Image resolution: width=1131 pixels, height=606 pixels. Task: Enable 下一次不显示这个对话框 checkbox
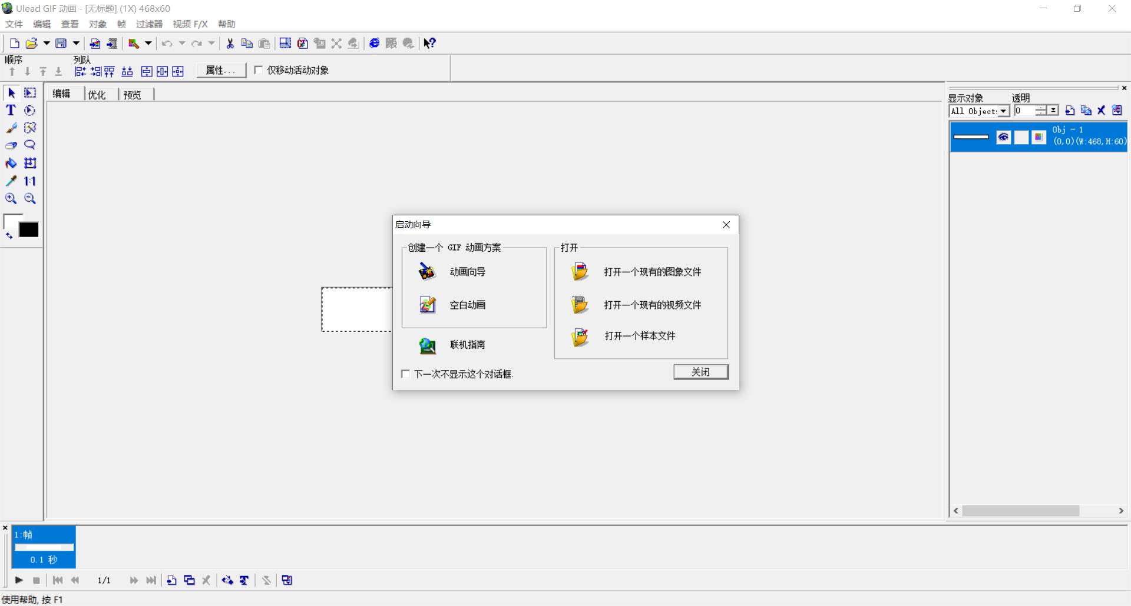click(x=405, y=374)
